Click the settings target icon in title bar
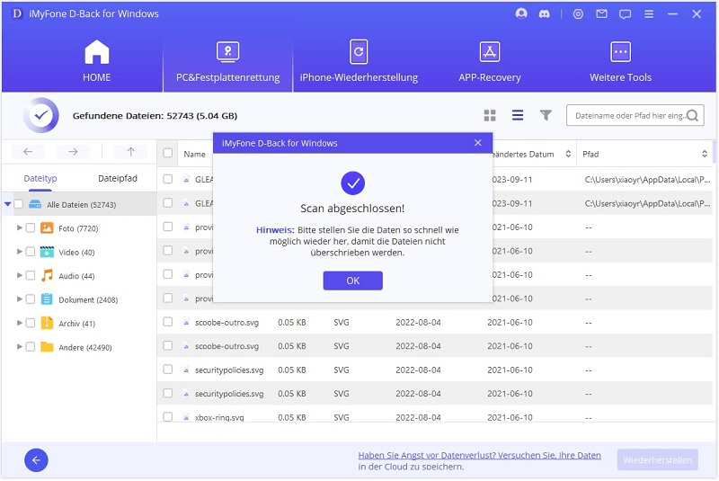This screenshot has width=719, height=481. tap(578, 14)
